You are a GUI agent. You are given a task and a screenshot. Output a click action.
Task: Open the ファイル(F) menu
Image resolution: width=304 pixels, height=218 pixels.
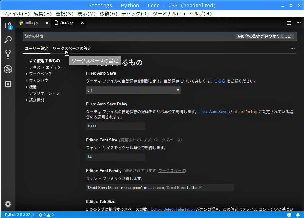coord(17,14)
